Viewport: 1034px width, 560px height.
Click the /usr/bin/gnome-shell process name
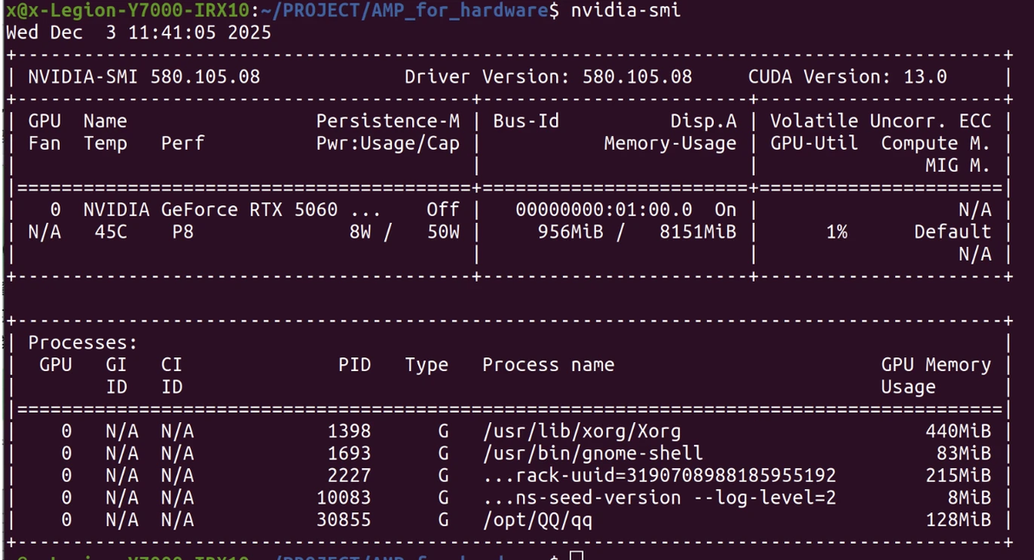pos(592,453)
